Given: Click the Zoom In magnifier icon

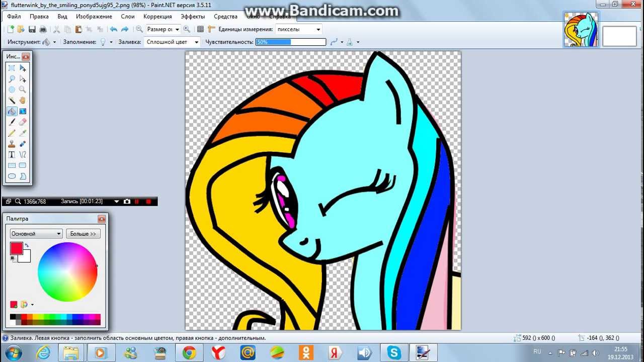Looking at the screenshot, I should tap(187, 29).
